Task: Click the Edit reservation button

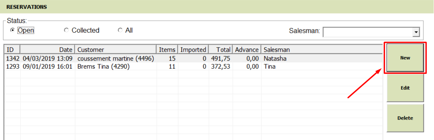Action: (405, 88)
